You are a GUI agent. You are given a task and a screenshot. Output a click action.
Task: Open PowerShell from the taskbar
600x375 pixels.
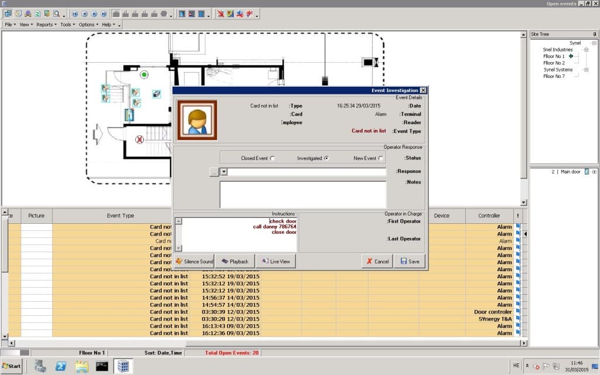(61, 366)
